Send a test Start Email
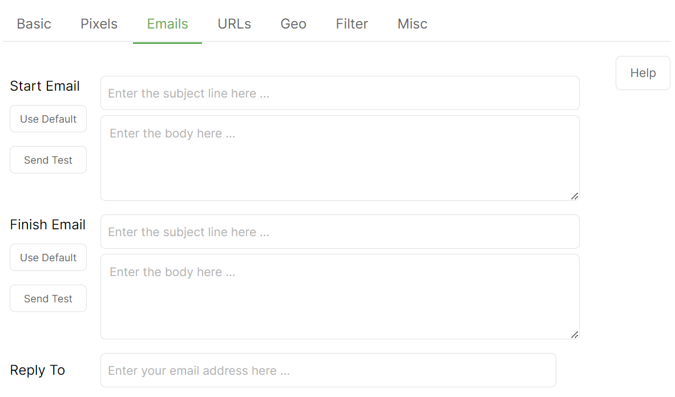Viewport: 675px width, 397px height. 48,160
